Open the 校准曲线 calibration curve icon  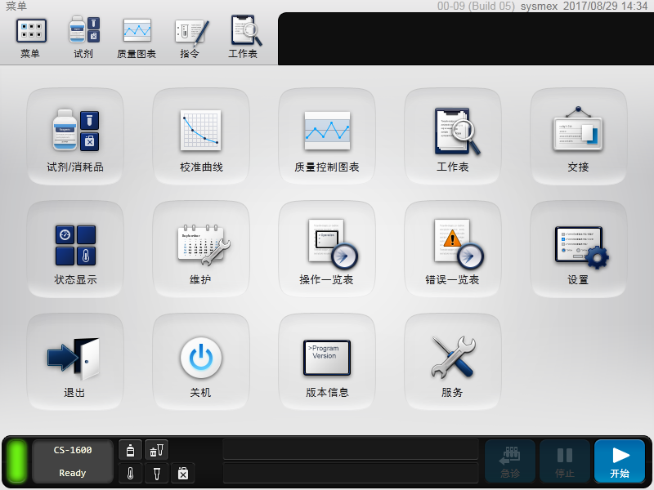[x=201, y=136]
